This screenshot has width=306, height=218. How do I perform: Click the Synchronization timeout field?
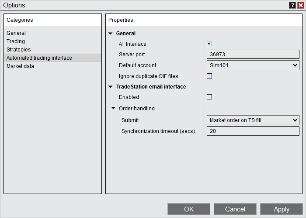pos(253,131)
